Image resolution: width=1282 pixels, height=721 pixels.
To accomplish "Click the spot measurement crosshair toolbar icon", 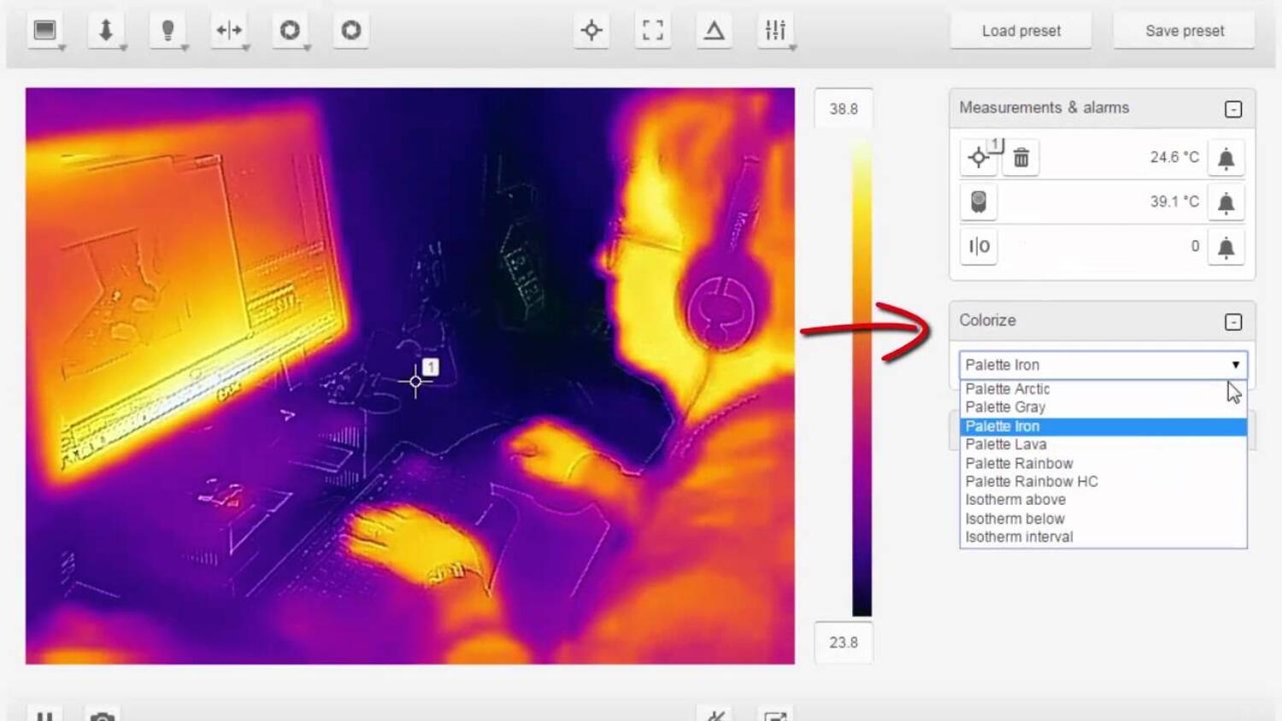I will click(x=591, y=31).
